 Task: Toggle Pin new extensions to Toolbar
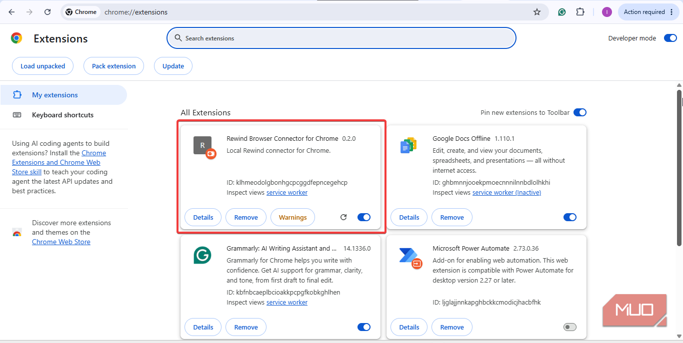pyautogui.click(x=579, y=112)
